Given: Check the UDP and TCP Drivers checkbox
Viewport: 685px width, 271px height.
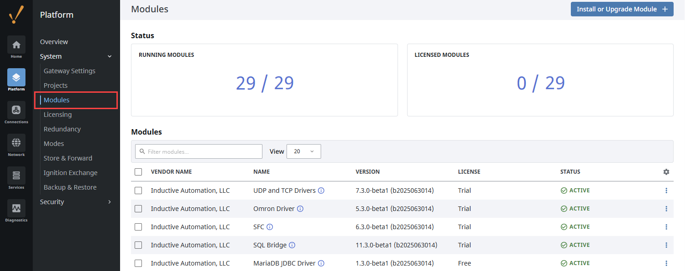Looking at the screenshot, I should pyautogui.click(x=138, y=191).
